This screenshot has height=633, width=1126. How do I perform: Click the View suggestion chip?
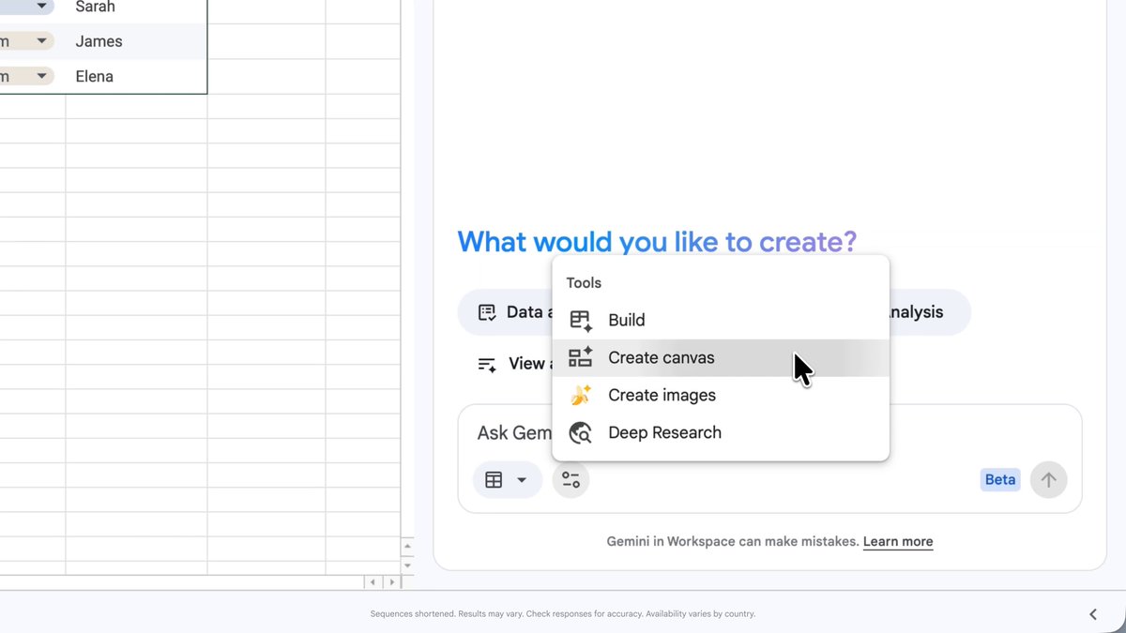coord(512,364)
